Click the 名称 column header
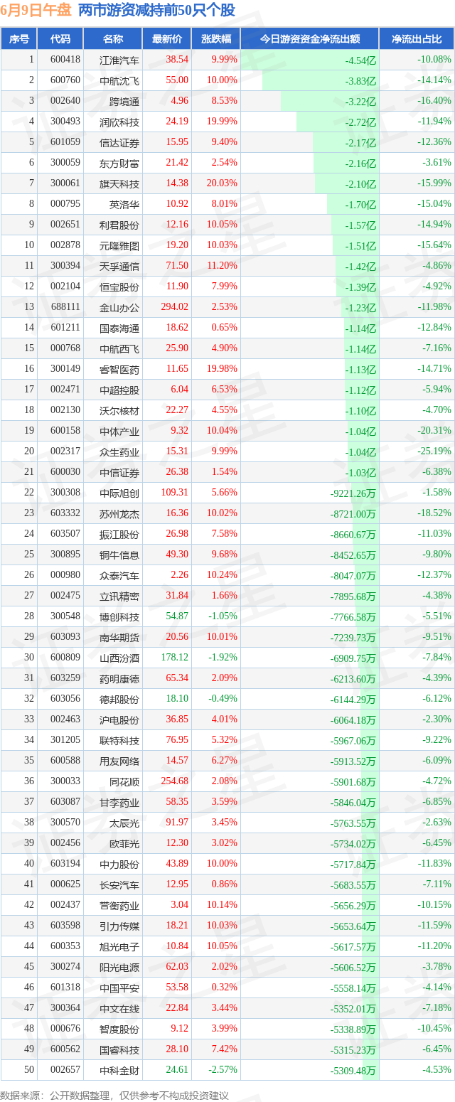This screenshot has height=1102, width=455. pos(113,39)
